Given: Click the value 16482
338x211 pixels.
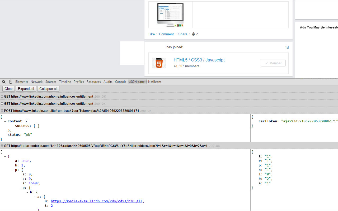Looking at the screenshot, I should (34, 183).
